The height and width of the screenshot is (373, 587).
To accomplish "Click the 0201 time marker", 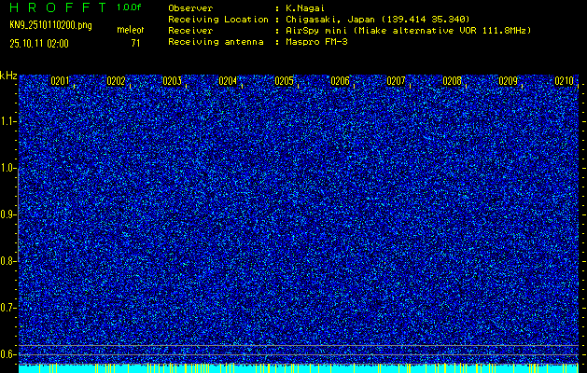I will 60,81.
